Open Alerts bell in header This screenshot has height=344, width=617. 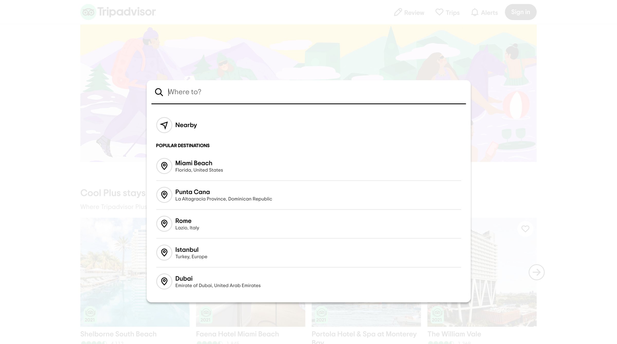click(x=484, y=12)
